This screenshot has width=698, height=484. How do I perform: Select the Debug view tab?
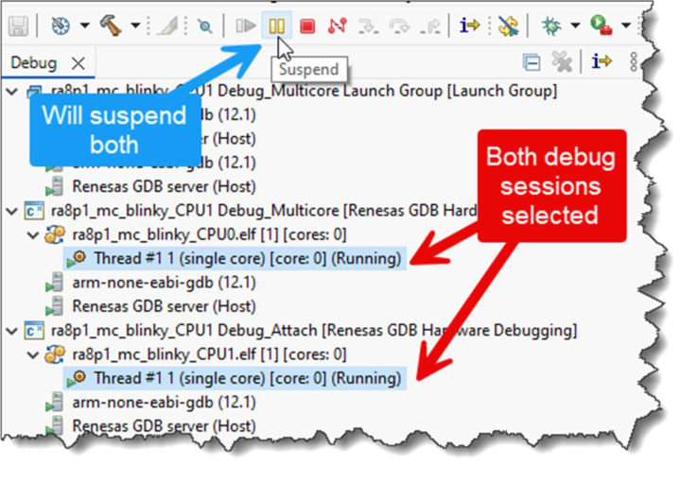click(33, 62)
